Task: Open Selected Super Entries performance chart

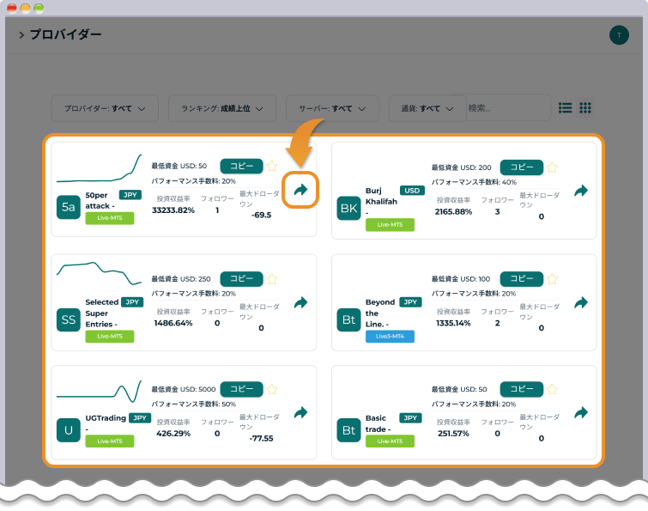Action: (100, 273)
